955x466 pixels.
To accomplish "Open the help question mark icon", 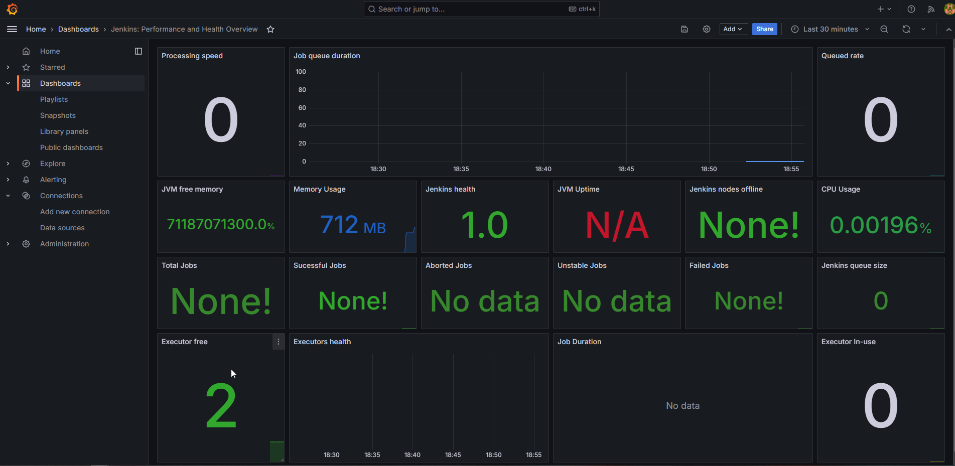I will tap(911, 9).
